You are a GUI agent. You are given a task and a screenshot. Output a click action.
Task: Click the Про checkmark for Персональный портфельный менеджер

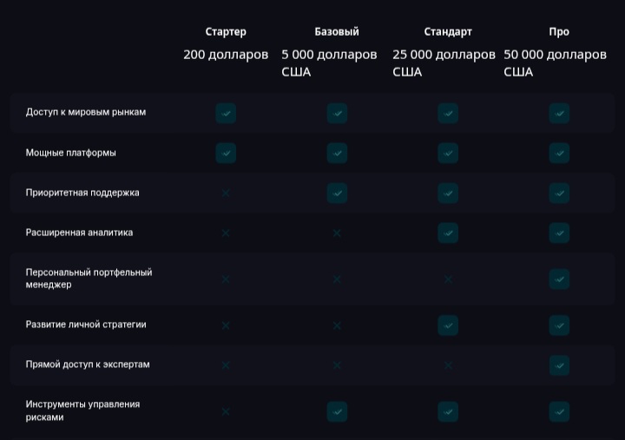click(x=559, y=279)
